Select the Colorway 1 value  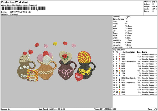(x=14, y=14)
